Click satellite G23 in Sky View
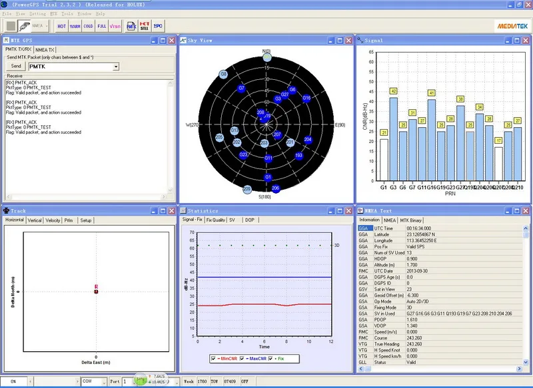The width and height of the screenshot is (533, 388). (x=243, y=155)
